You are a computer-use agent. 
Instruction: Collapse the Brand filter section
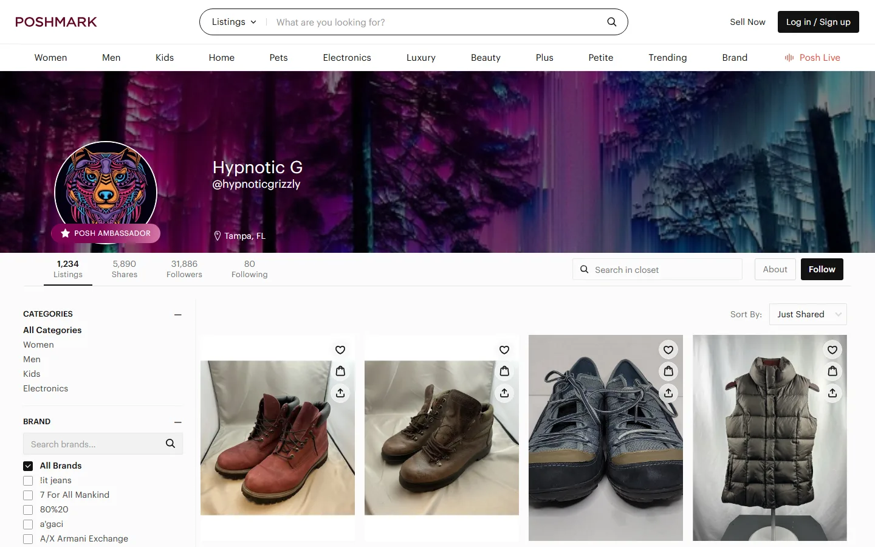(x=178, y=422)
